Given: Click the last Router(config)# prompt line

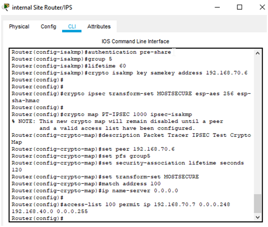Looking at the screenshot, I should 37,218.
